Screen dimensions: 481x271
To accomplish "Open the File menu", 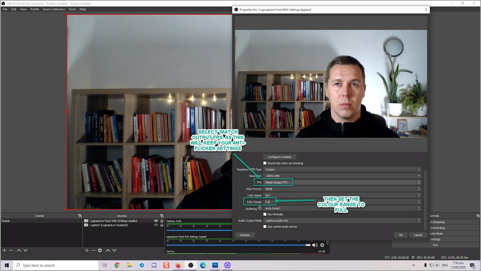I will click(x=5, y=9).
